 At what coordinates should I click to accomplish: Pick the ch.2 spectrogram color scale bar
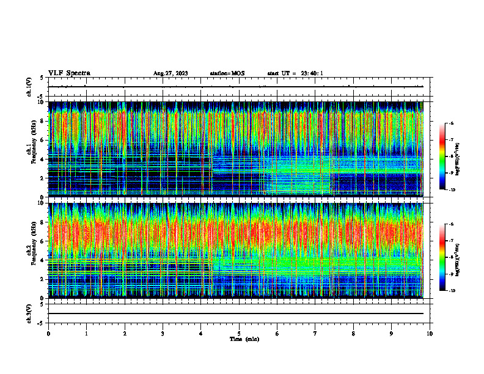442,257
